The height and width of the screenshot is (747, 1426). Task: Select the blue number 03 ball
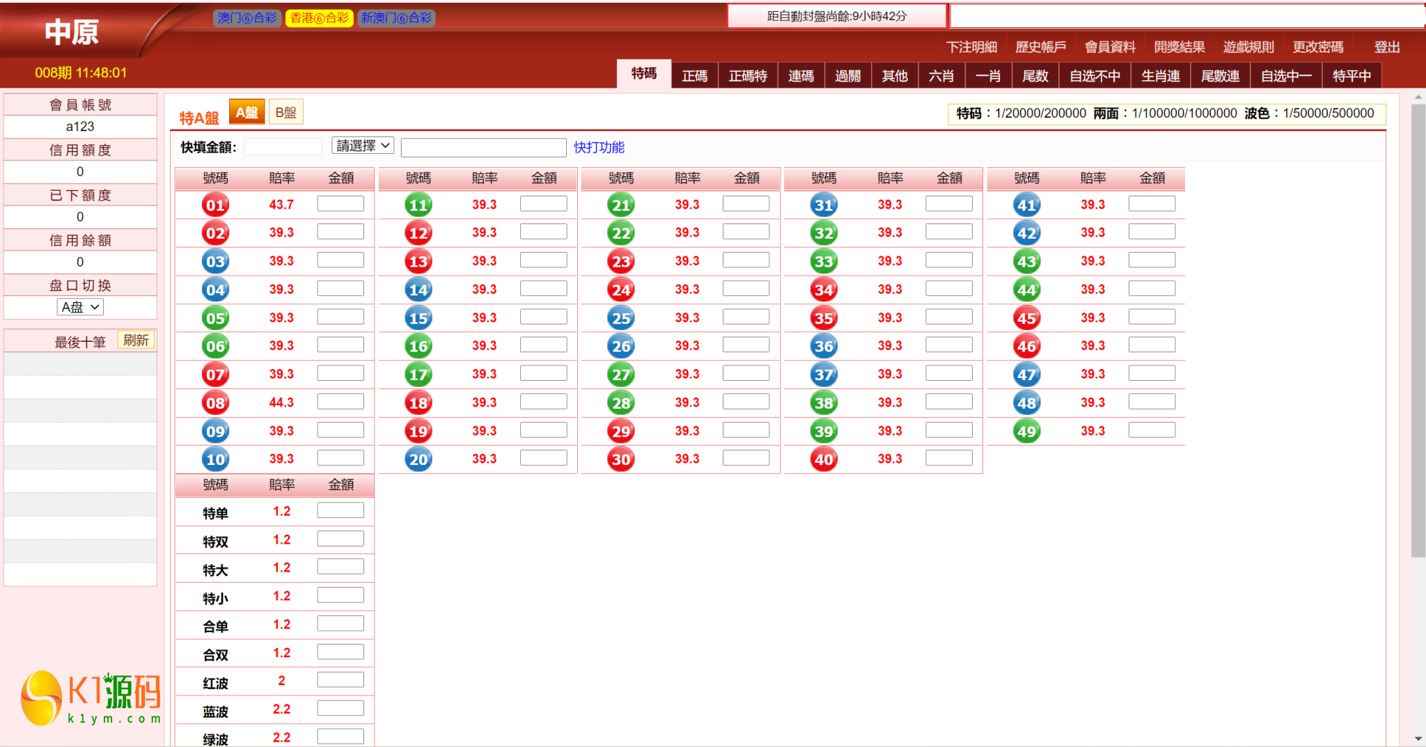click(x=215, y=262)
